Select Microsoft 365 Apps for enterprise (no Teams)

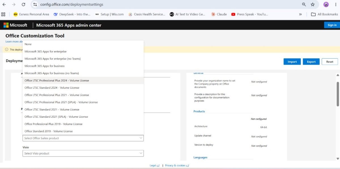tap(83, 59)
